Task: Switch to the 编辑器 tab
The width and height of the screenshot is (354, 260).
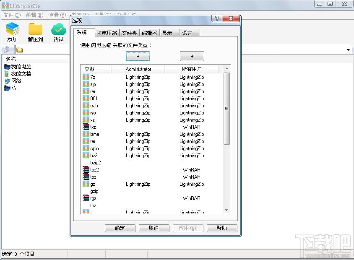Action: (149, 33)
